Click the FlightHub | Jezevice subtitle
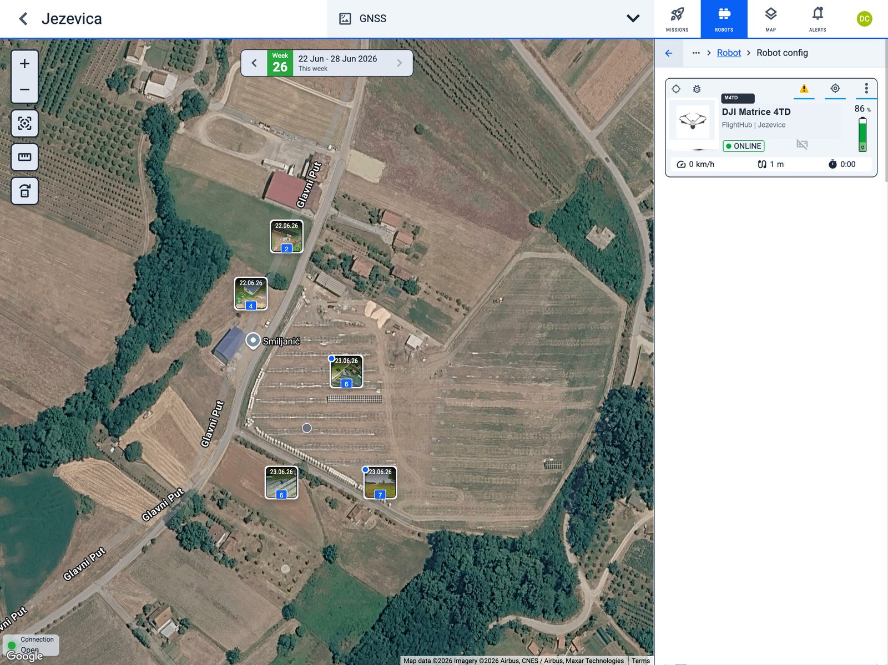Viewport: 888px width, 665px height. tap(753, 125)
